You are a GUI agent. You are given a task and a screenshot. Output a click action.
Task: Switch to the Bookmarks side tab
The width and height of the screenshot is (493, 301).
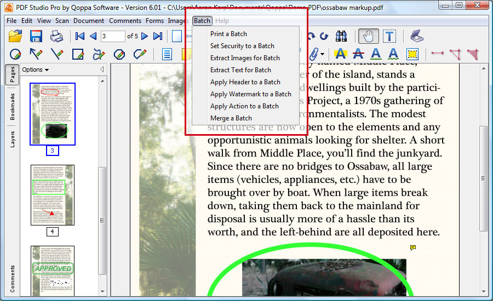tap(12, 107)
